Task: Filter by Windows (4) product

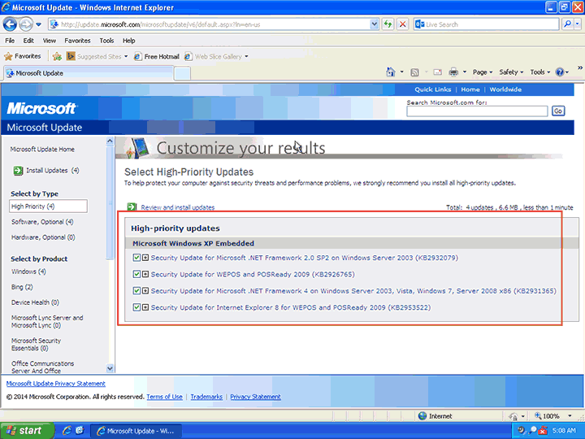Action: click(x=28, y=272)
